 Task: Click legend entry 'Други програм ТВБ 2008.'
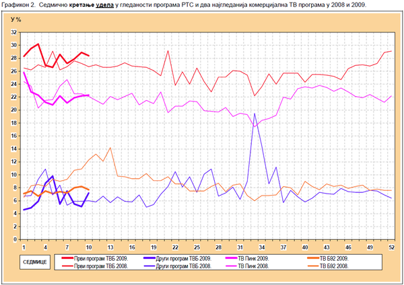(177, 266)
